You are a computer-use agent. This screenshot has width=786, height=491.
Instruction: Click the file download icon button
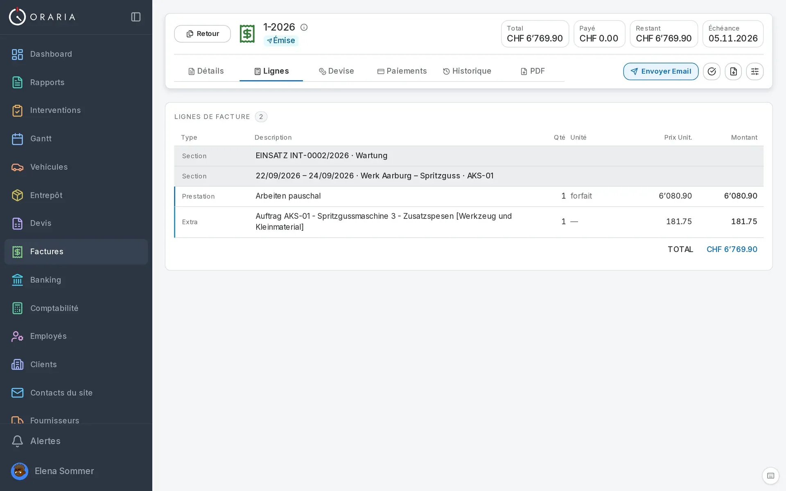(x=733, y=72)
